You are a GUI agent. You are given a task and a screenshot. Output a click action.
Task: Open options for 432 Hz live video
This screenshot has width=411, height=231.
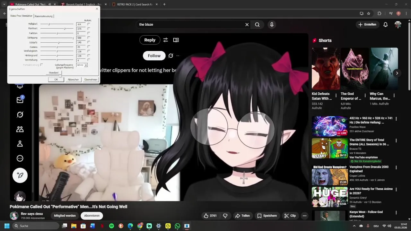[x=396, y=119]
